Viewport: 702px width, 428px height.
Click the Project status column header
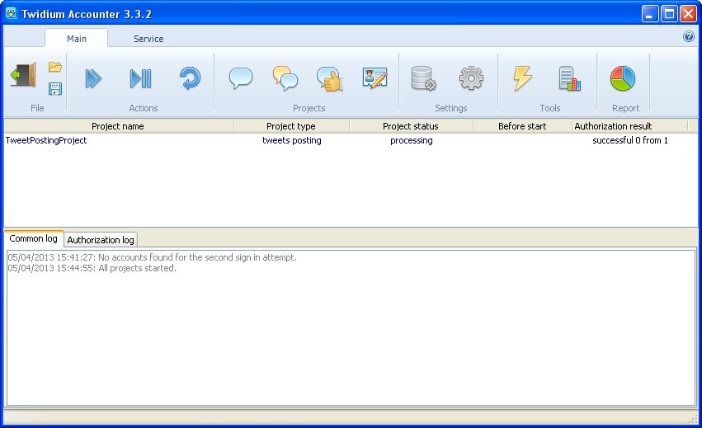coord(411,126)
